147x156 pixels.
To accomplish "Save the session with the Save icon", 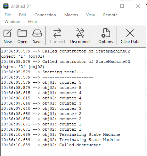I will [x=37, y=36].
